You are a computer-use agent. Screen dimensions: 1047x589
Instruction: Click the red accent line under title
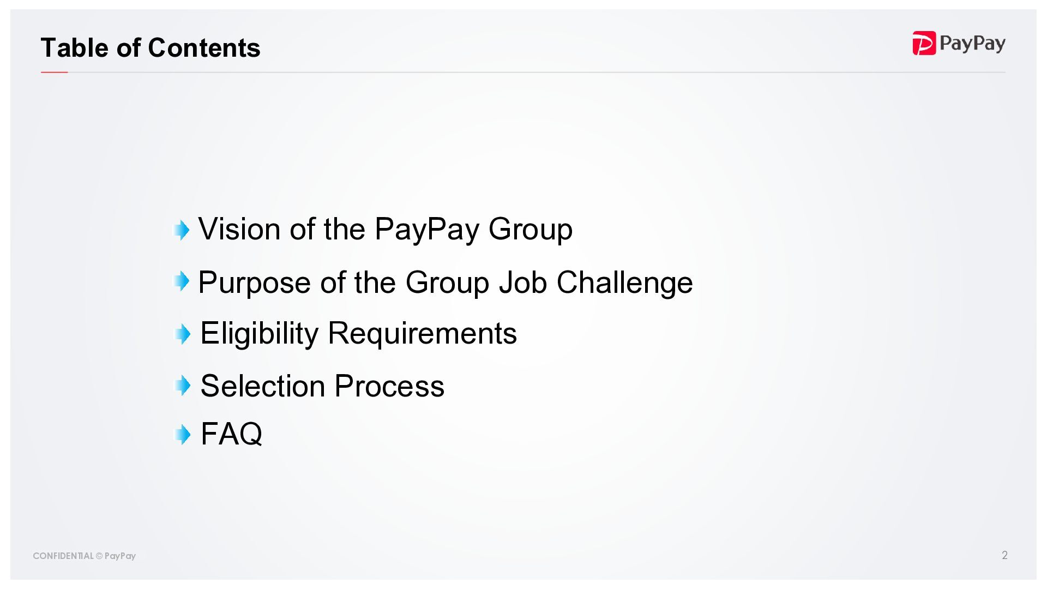(55, 72)
